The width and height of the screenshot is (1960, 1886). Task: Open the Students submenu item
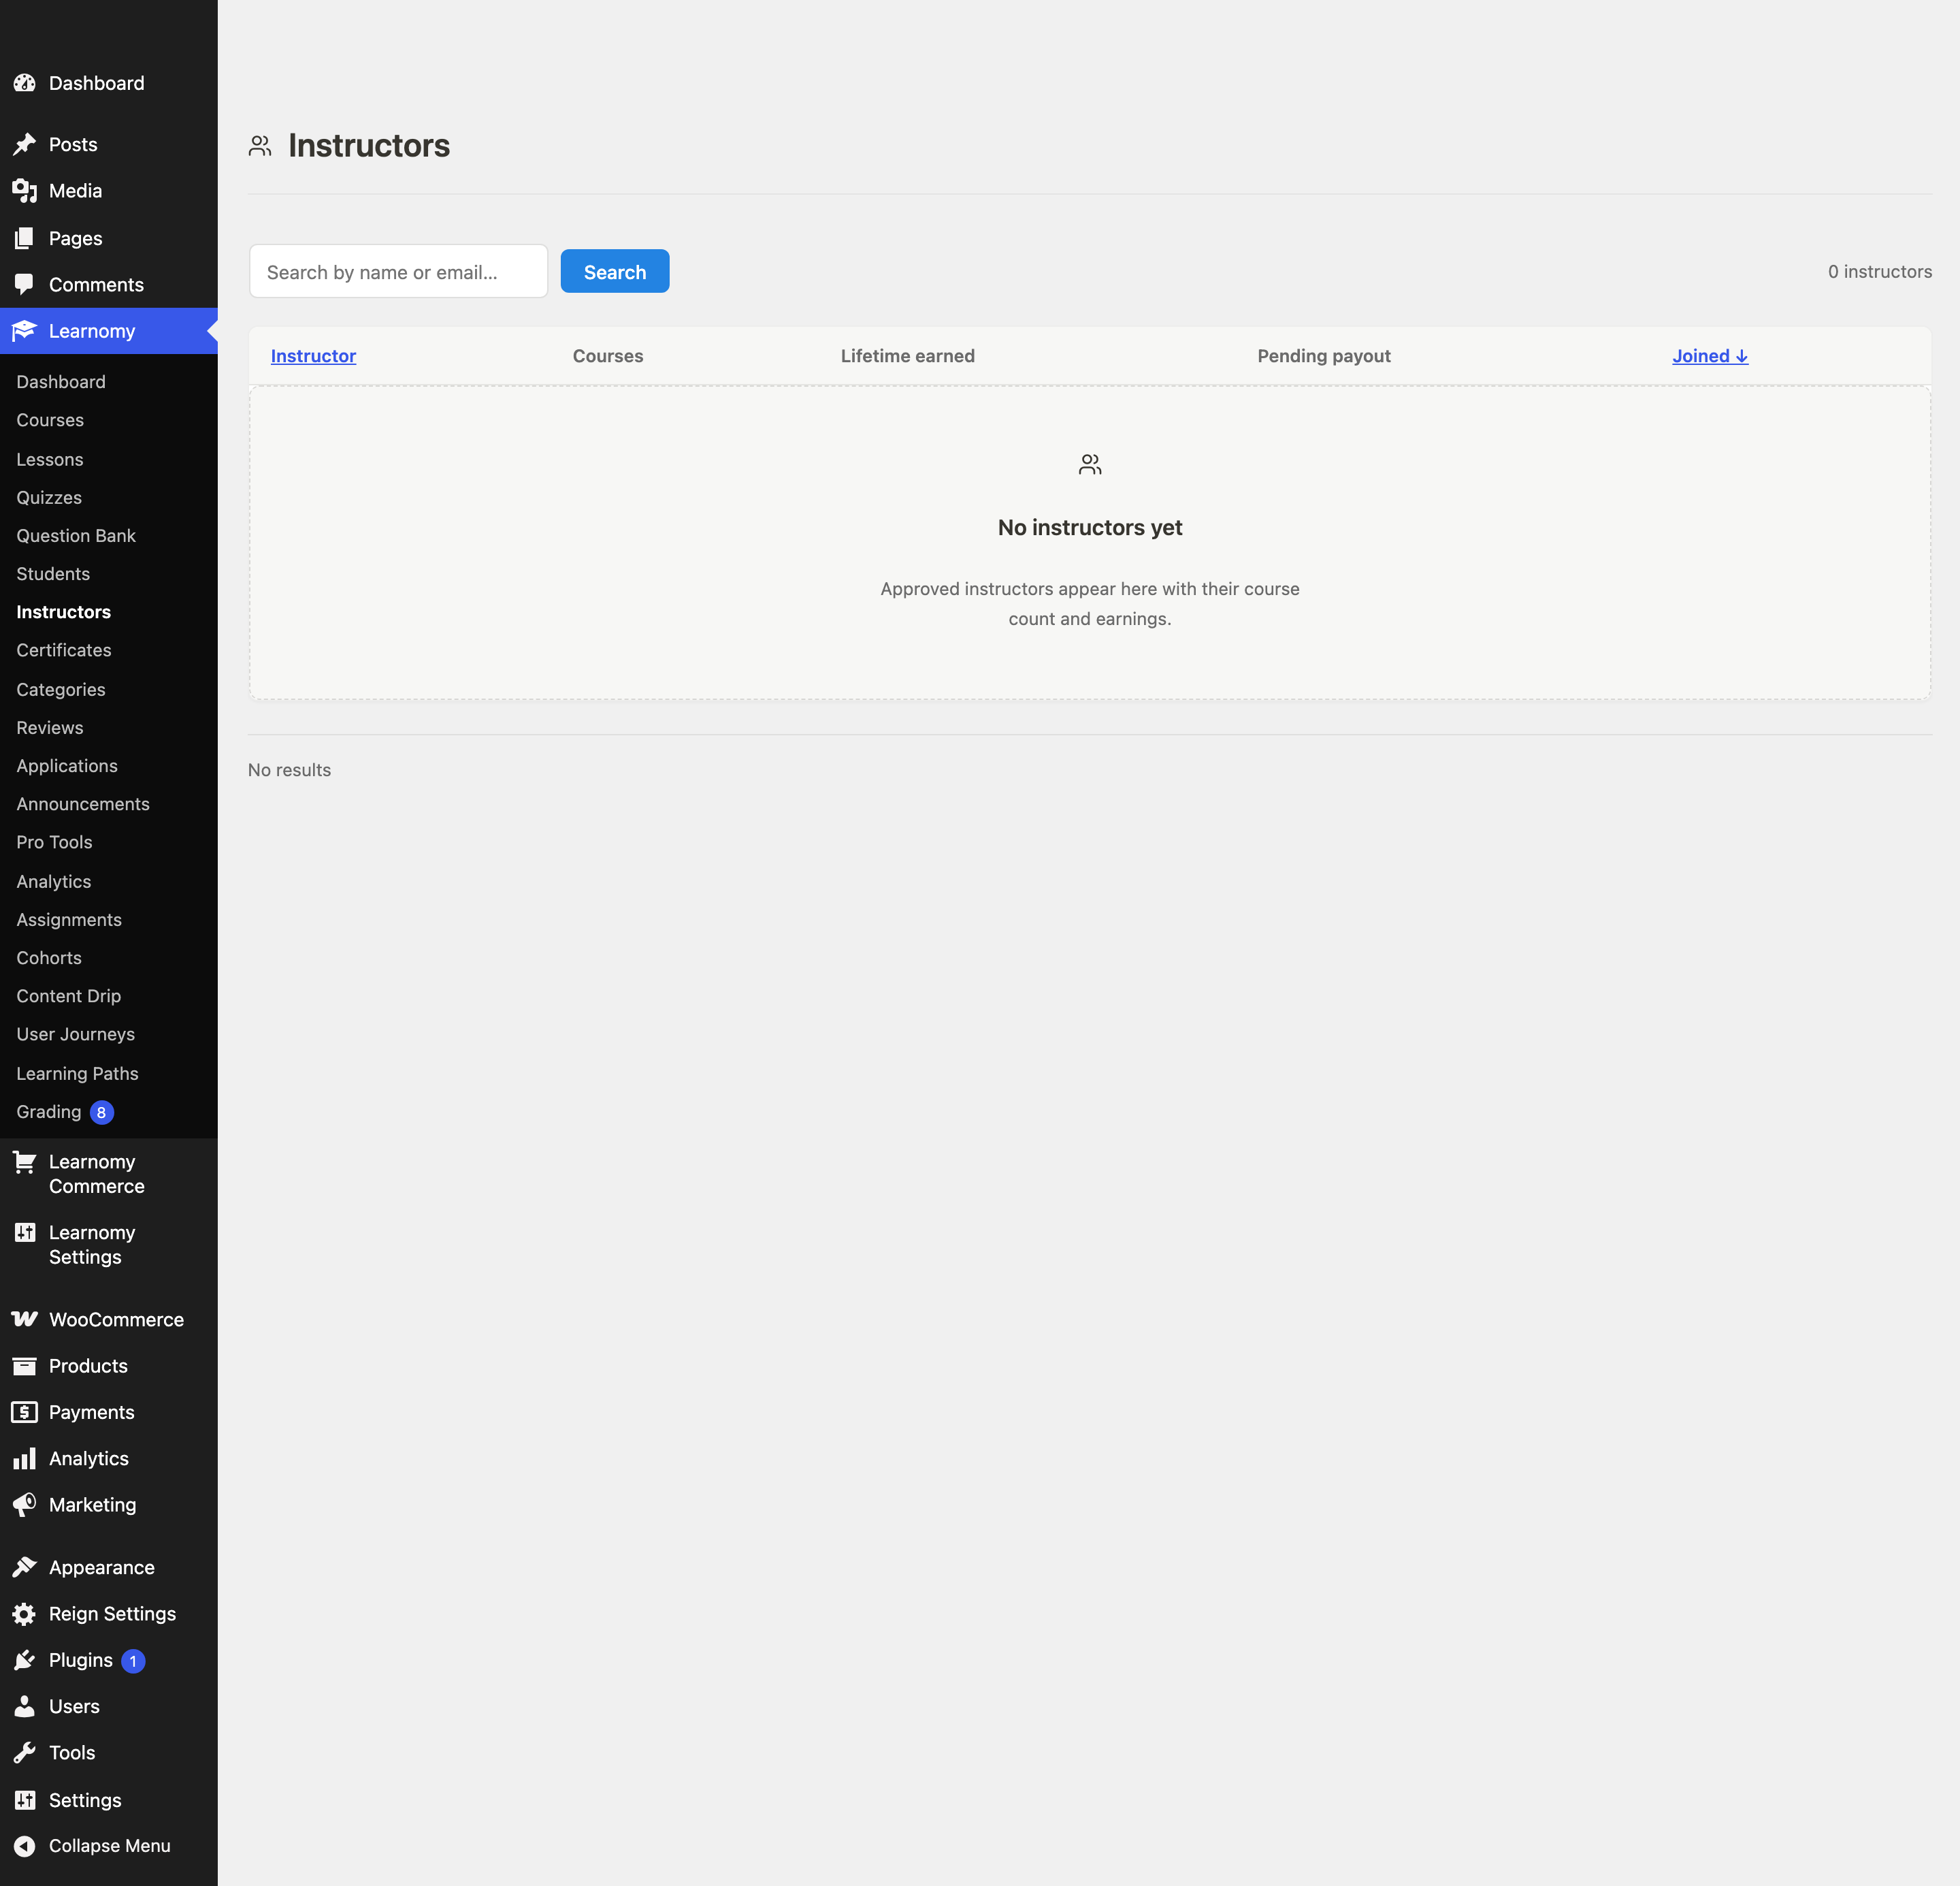(x=53, y=574)
